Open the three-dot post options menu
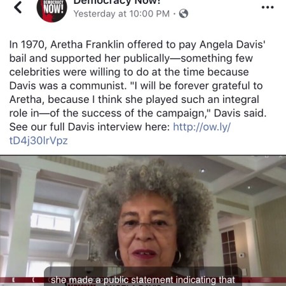The height and width of the screenshot is (286, 286). tap(268, 8)
